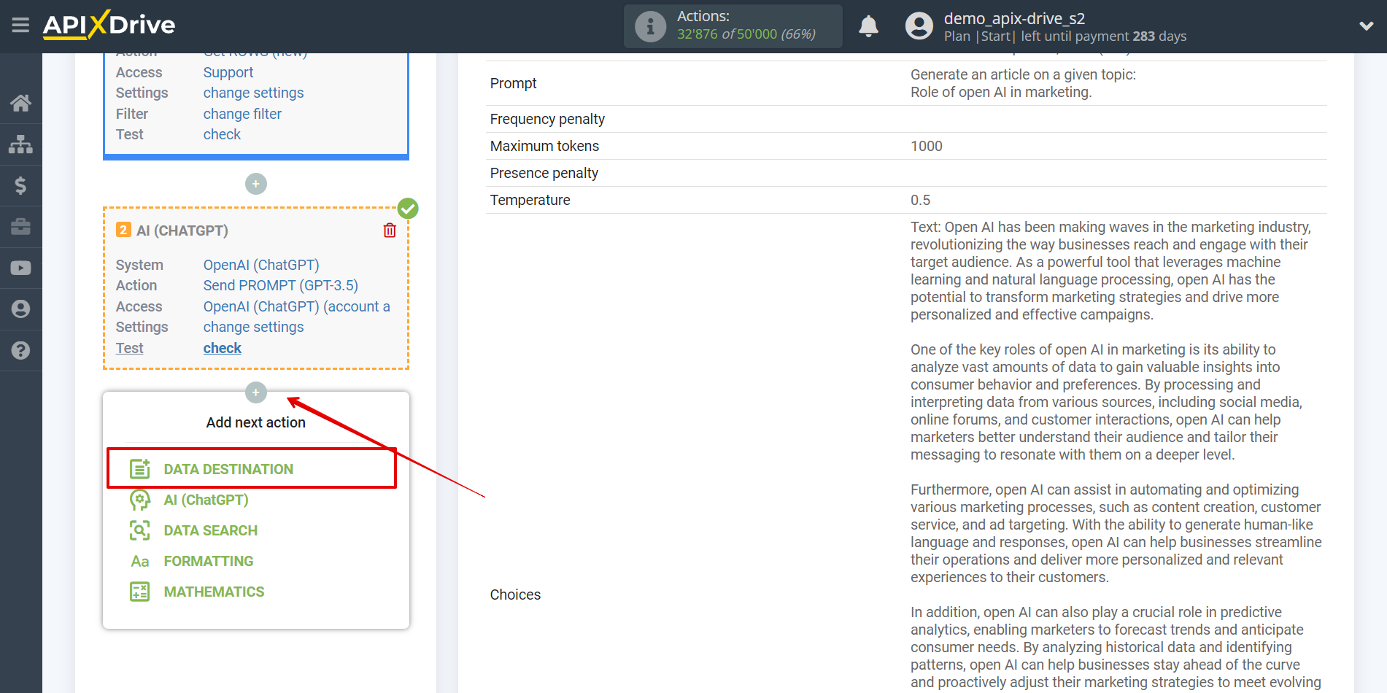Click step number 2 badge
This screenshot has height=693, width=1387.
(123, 230)
